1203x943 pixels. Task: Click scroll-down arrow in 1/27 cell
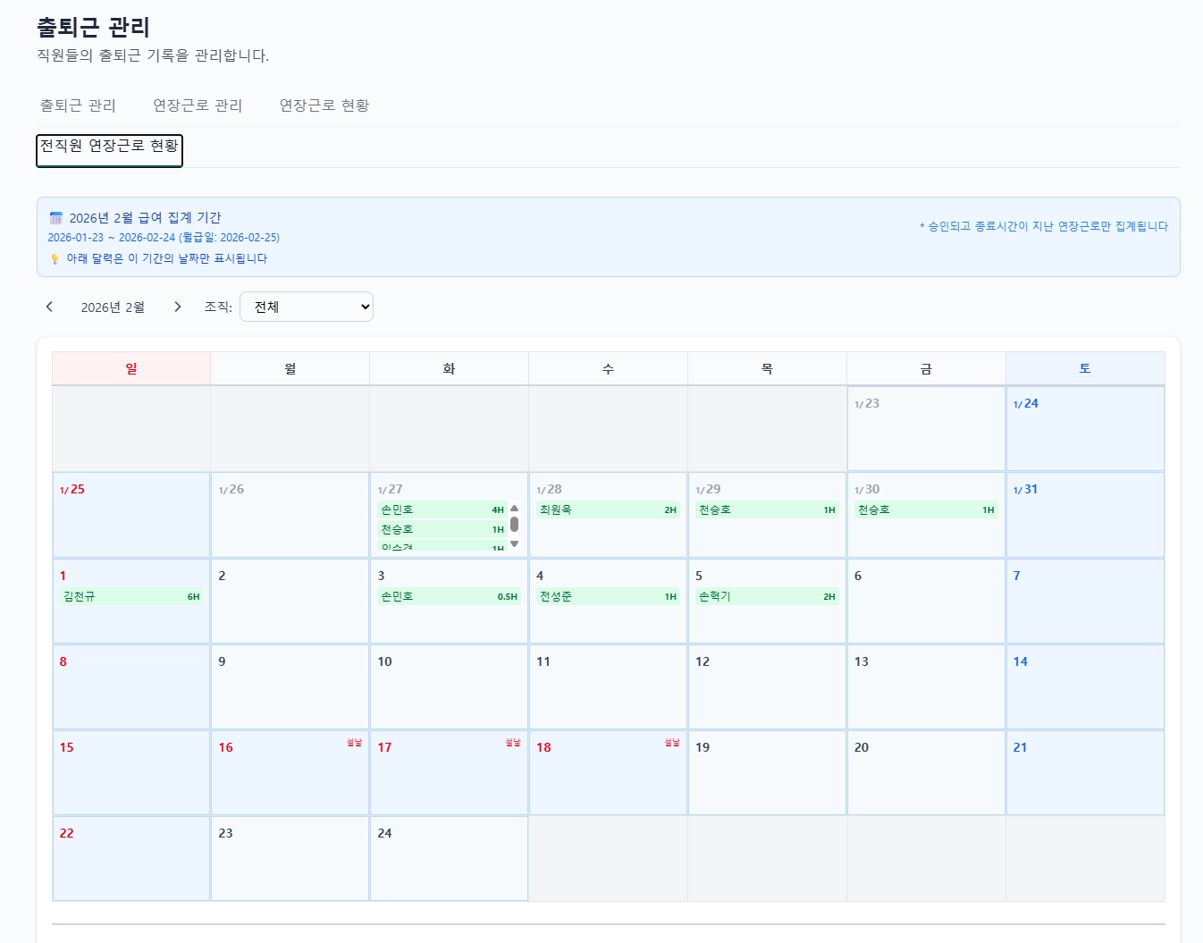[x=514, y=543]
